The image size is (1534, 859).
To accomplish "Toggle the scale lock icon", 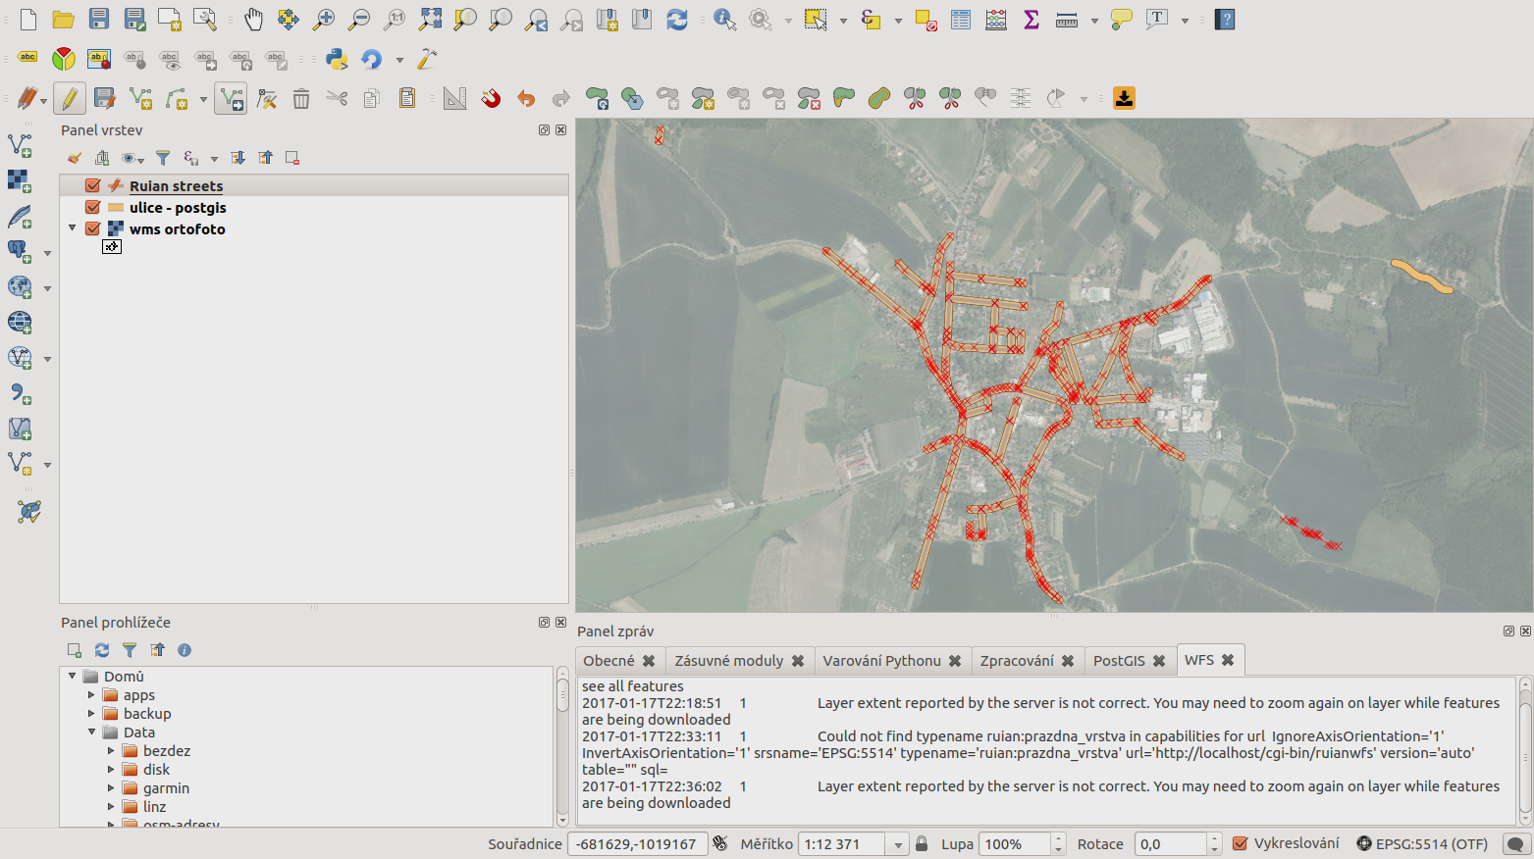I will (921, 843).
